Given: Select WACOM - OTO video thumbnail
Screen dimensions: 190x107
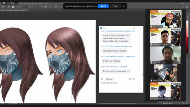Looking at the screenshot, I should point(166,55).
